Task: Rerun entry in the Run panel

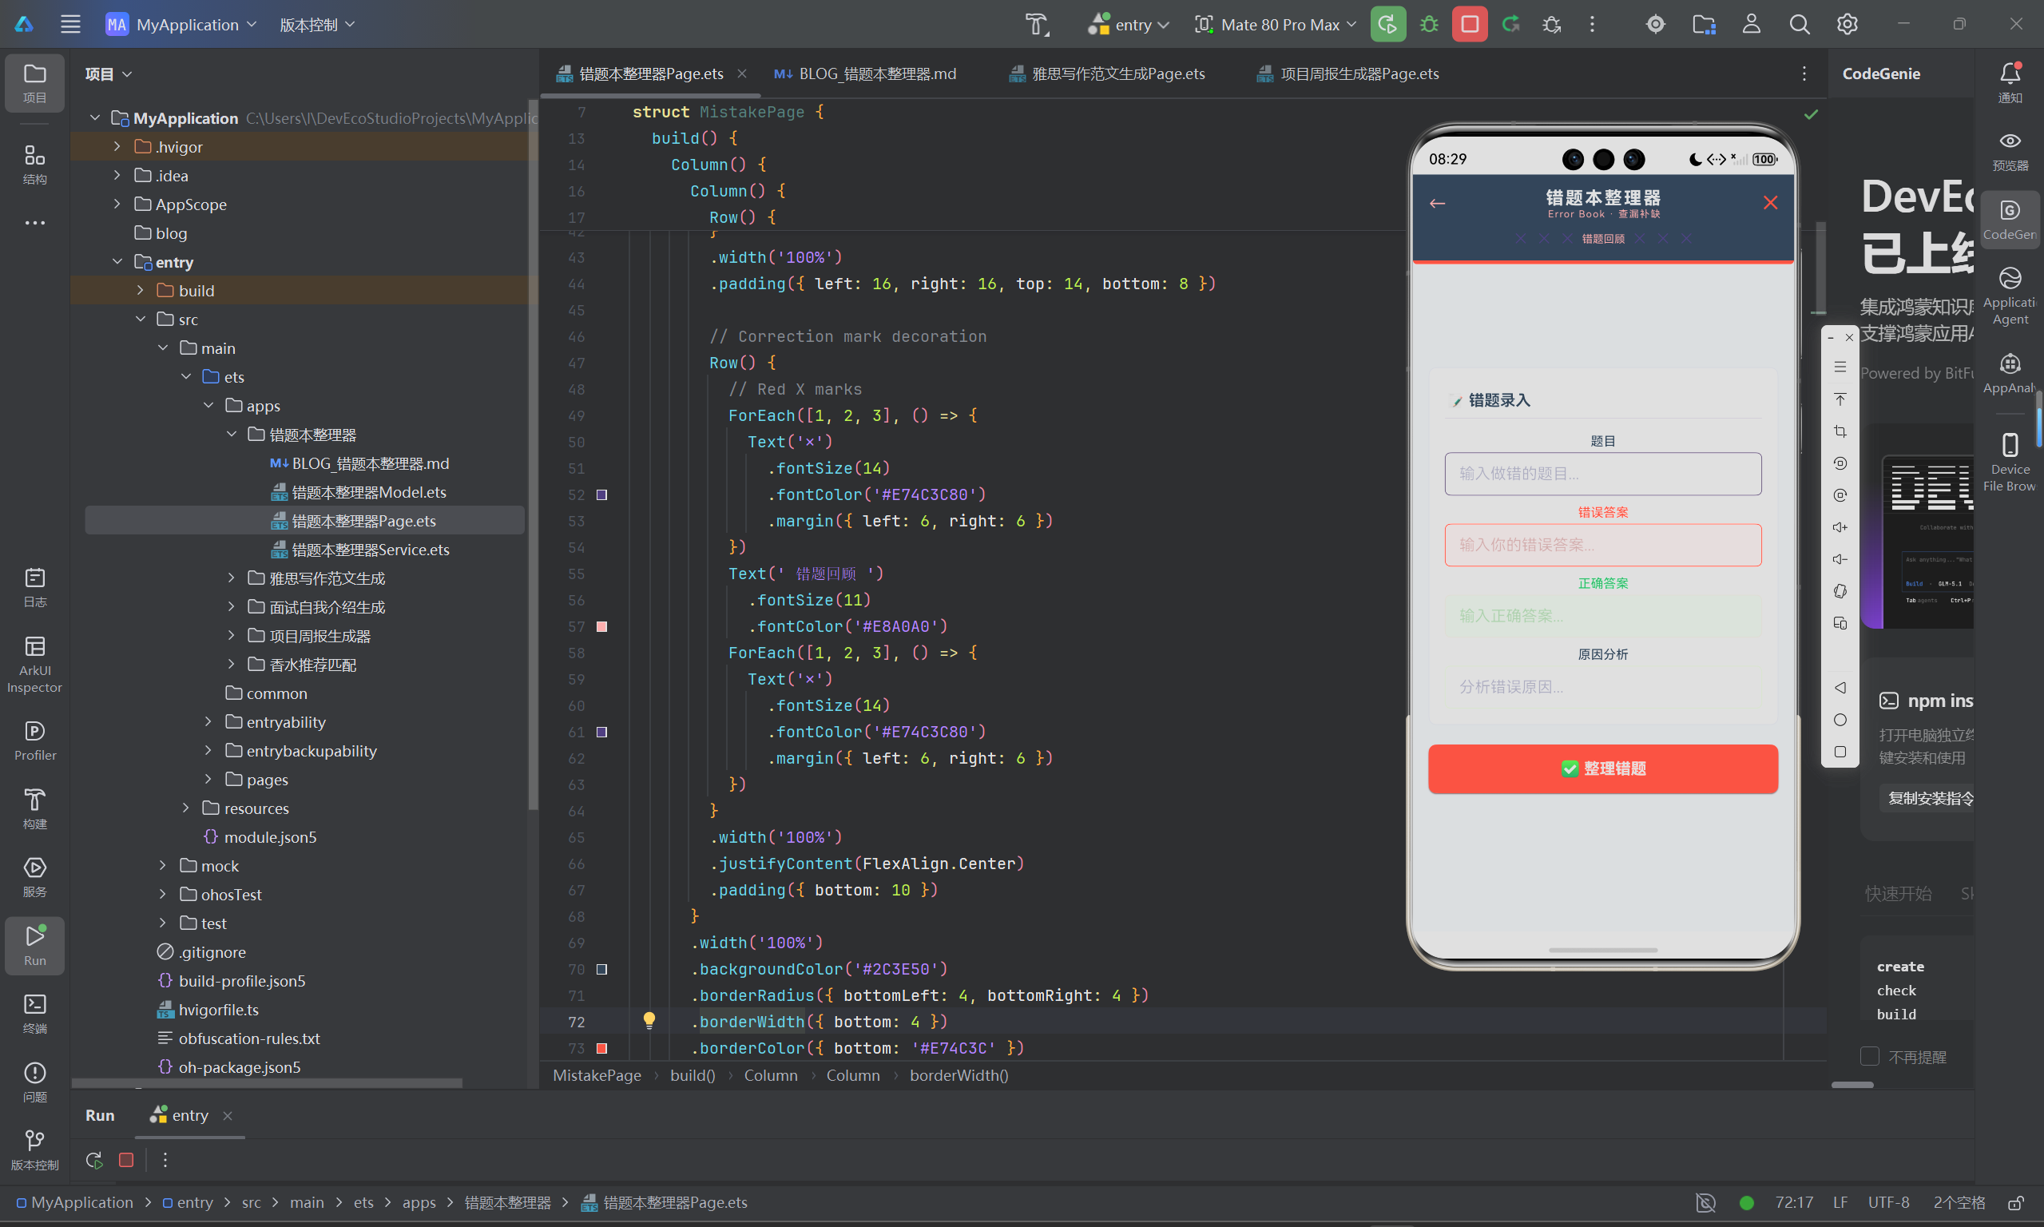Action: [x=94, y=1160]
